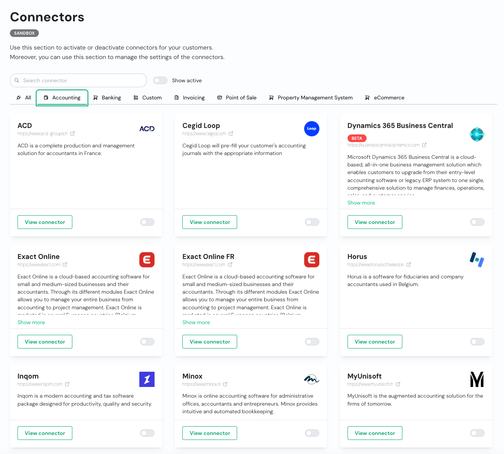The image size is (504, 454).
Task: Open the businesscentral.dynamics.com URL link
Action: (x=383, y=145)
